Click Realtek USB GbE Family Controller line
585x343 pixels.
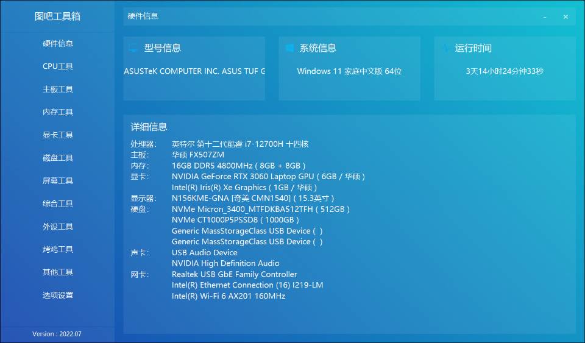coord(234,274)
